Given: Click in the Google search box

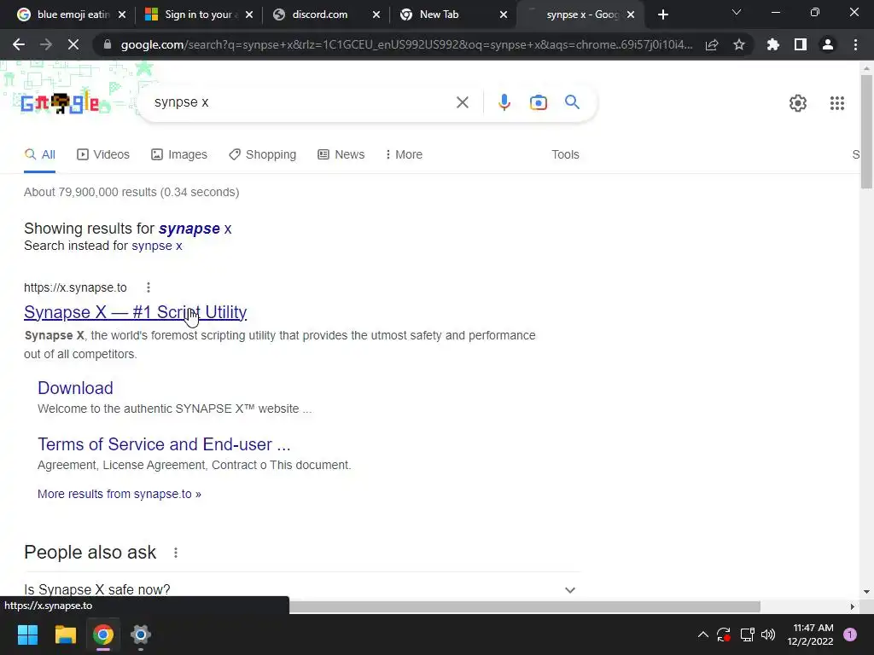Looking at the screenshot, I should pyautogui.click(x=301, y=102).
